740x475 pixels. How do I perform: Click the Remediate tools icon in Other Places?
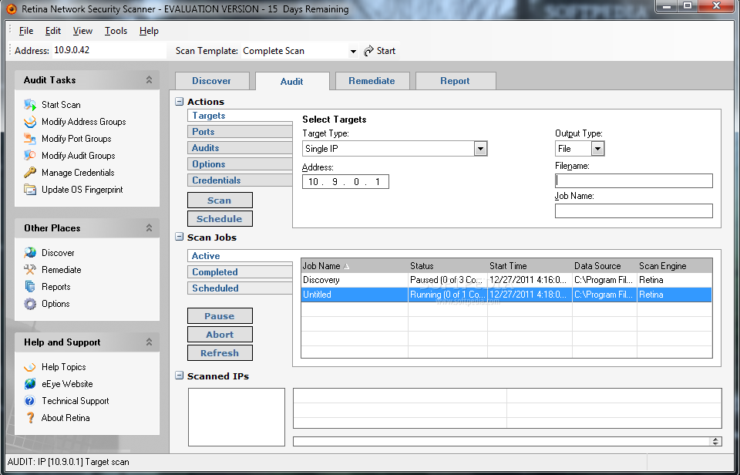click(x=30, y=270)
